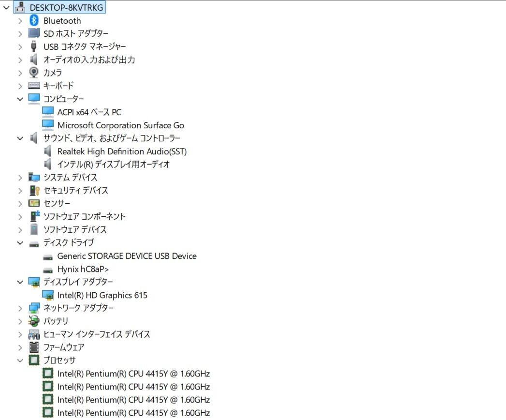Expand the SD ホスト アダプター category
Image resolution: width=506 pixels, height=420 pixels.
(x=20, y=34)
